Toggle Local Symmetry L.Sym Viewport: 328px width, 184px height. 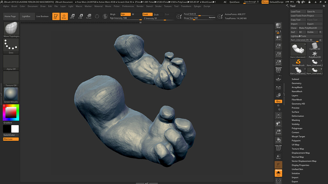[x=278, y=87]
